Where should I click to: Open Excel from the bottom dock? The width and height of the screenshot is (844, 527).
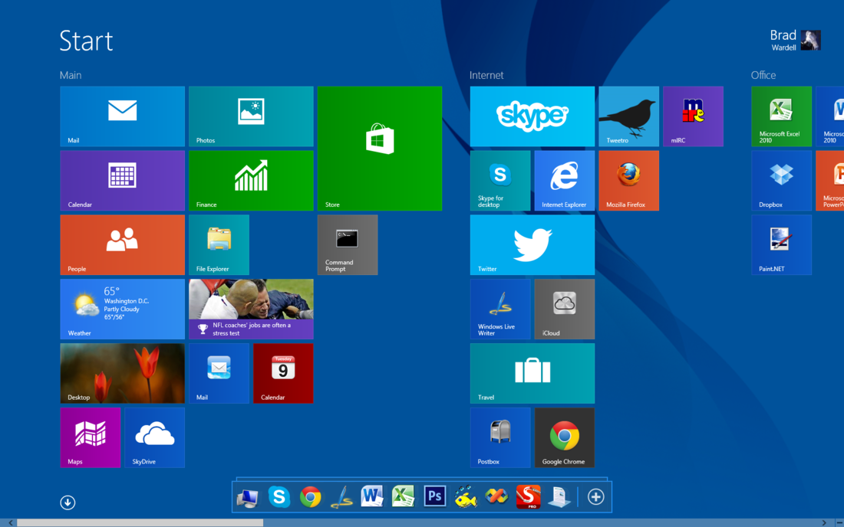click(x=403, y=497)
